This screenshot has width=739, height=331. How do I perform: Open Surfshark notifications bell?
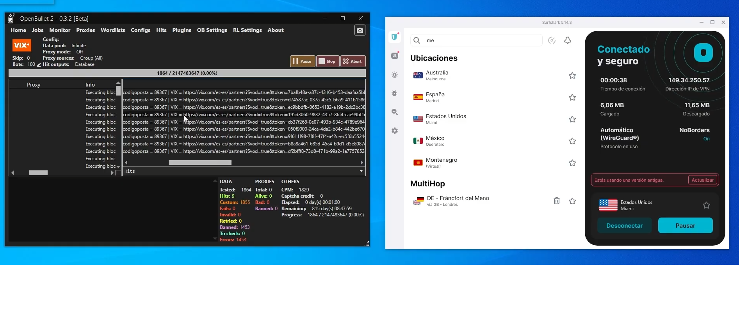click(x=568, y=40)
